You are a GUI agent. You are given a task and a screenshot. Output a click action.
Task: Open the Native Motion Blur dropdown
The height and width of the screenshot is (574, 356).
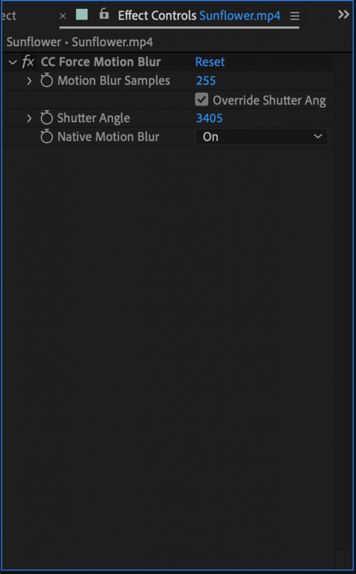261,136
